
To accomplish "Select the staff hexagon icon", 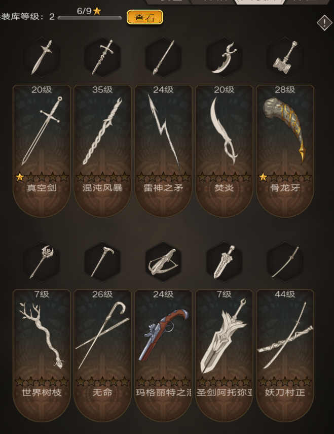I will coord(42,262).
